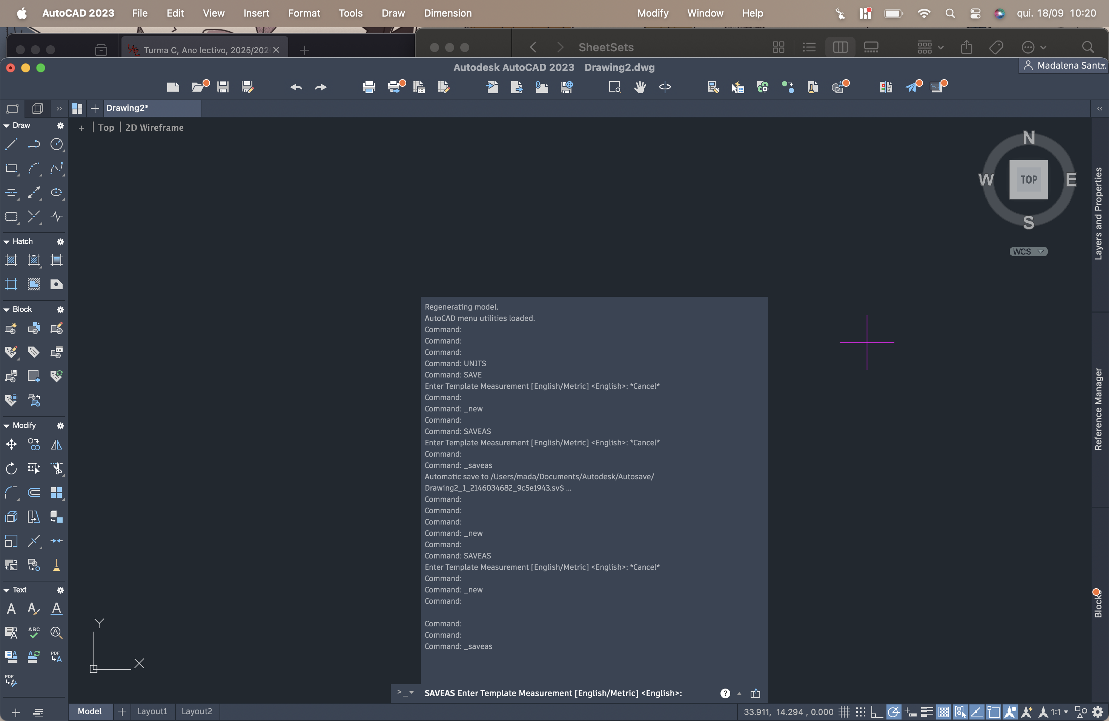Toggle snap mode dots icon

pyautogui.click(x=861, y=712)
